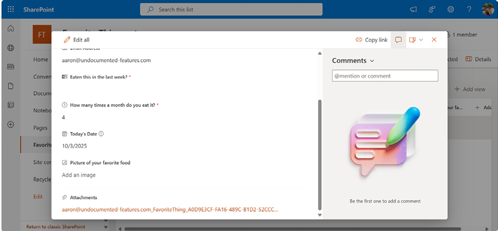Open Home in site navigation
Viewport: 498px width, 231px height.
[40, 59]
